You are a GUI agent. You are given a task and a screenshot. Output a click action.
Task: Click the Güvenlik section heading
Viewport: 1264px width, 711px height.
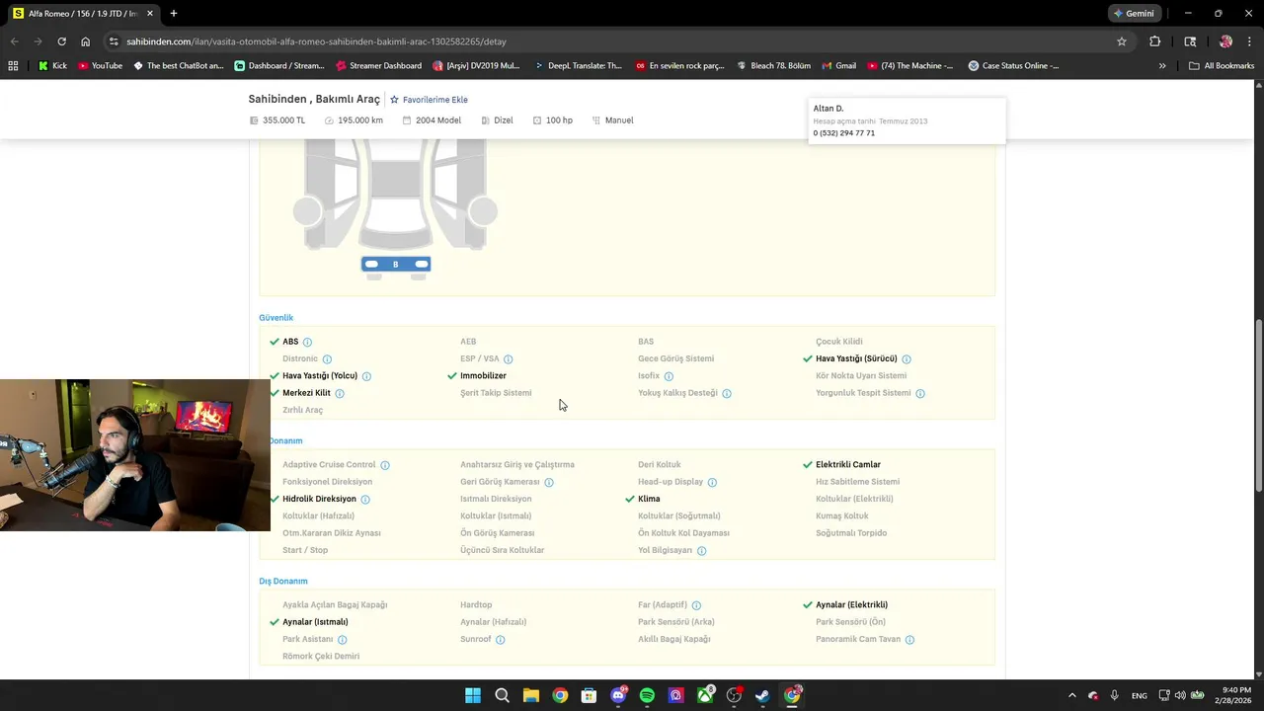click(x=276, y=318)
